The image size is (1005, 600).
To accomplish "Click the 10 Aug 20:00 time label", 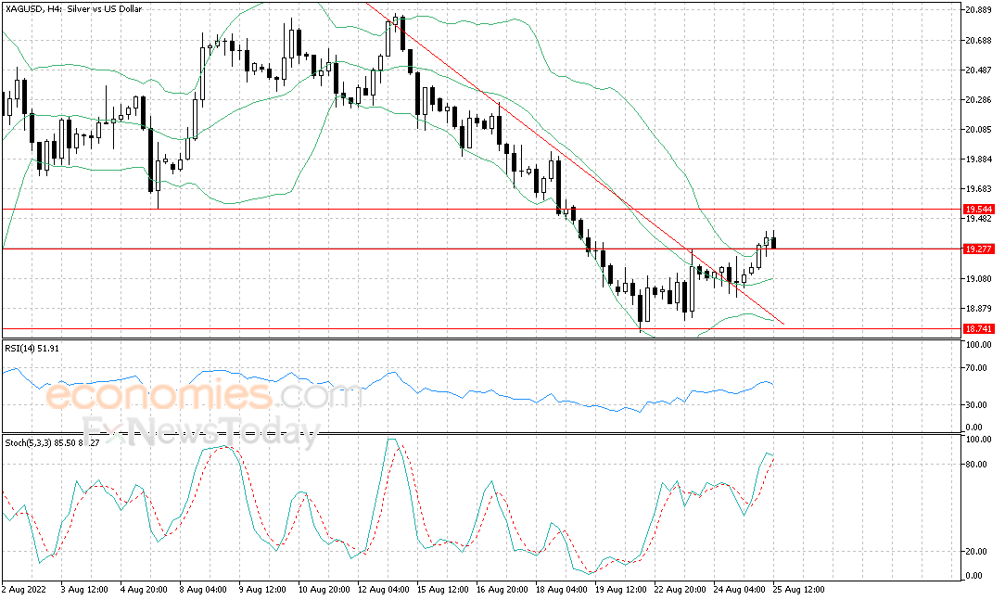I will tap(324, 590).
